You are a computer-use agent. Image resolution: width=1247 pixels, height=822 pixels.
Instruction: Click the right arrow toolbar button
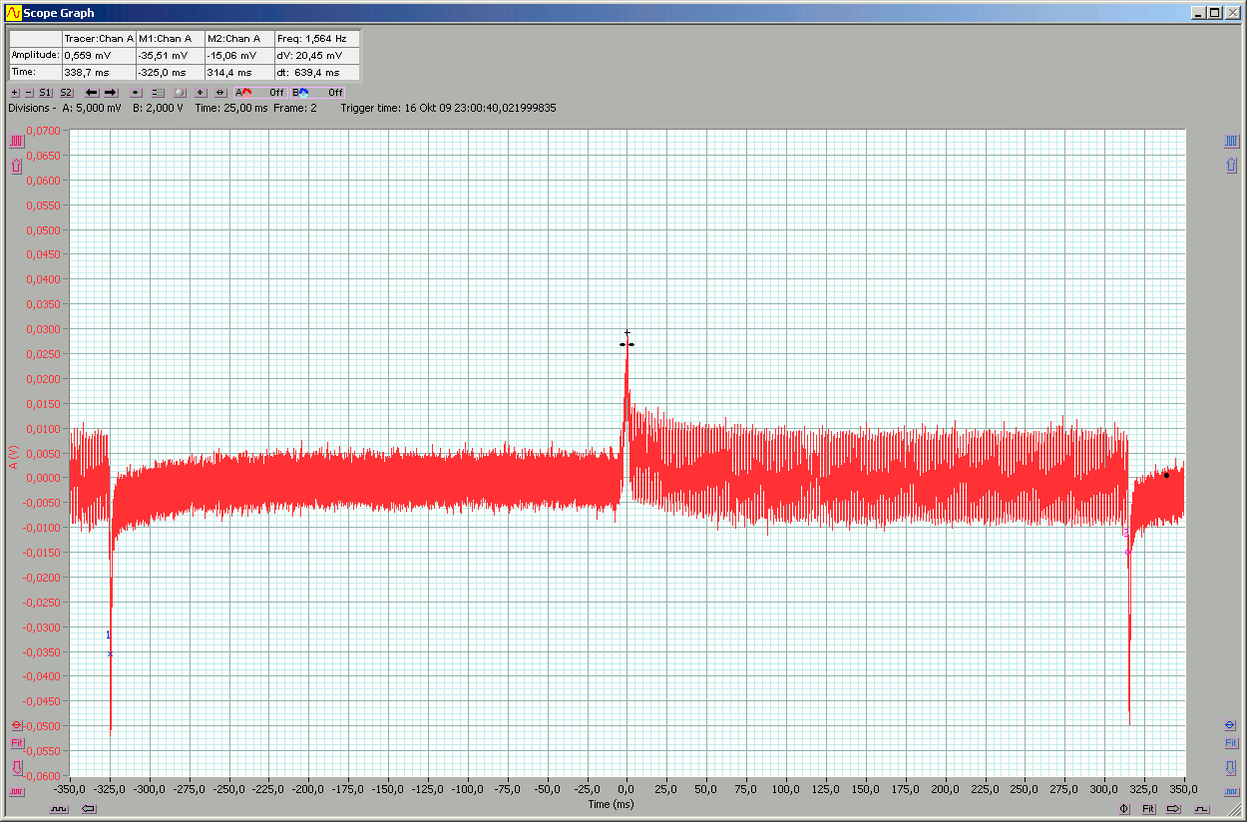point(111,93)
